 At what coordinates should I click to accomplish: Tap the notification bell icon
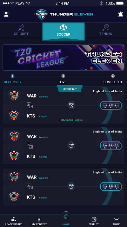click(x=121, y=14)
